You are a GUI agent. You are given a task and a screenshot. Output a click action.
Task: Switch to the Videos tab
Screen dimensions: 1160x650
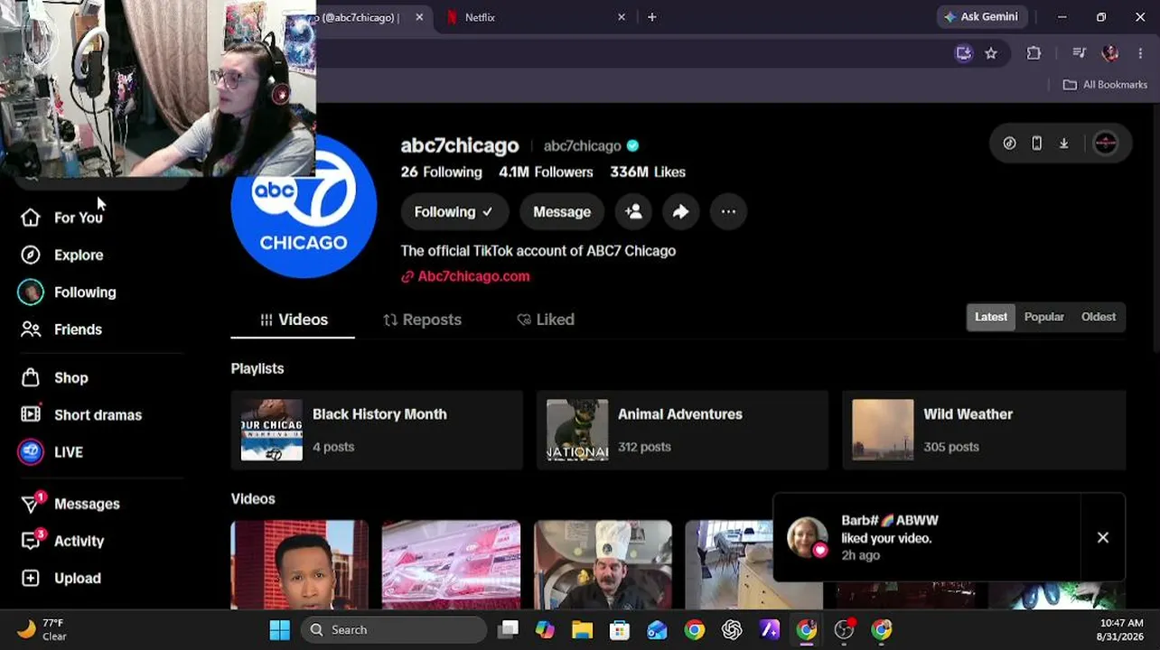293,320
